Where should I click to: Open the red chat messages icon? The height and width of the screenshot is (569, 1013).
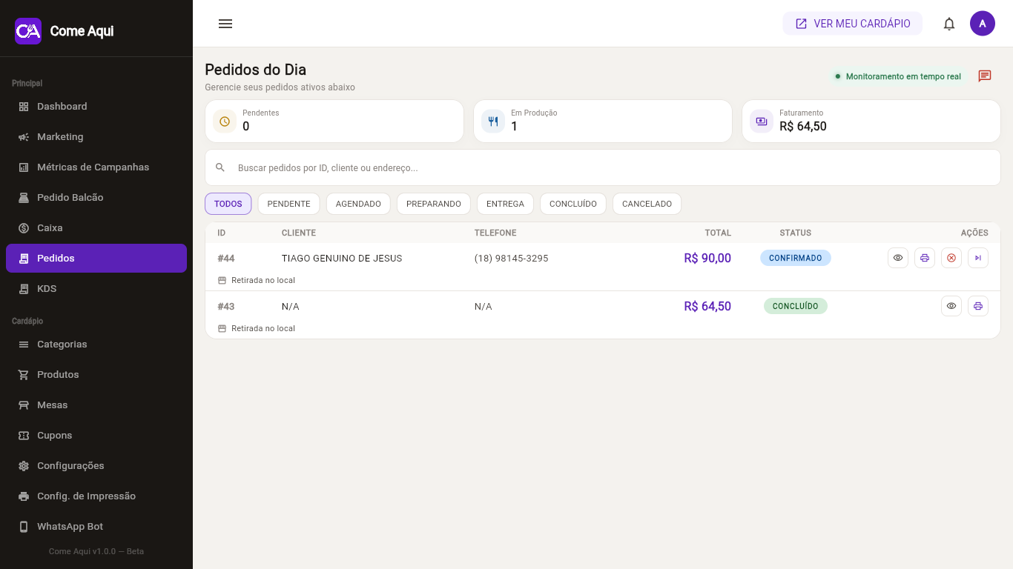tap(985, 76)
